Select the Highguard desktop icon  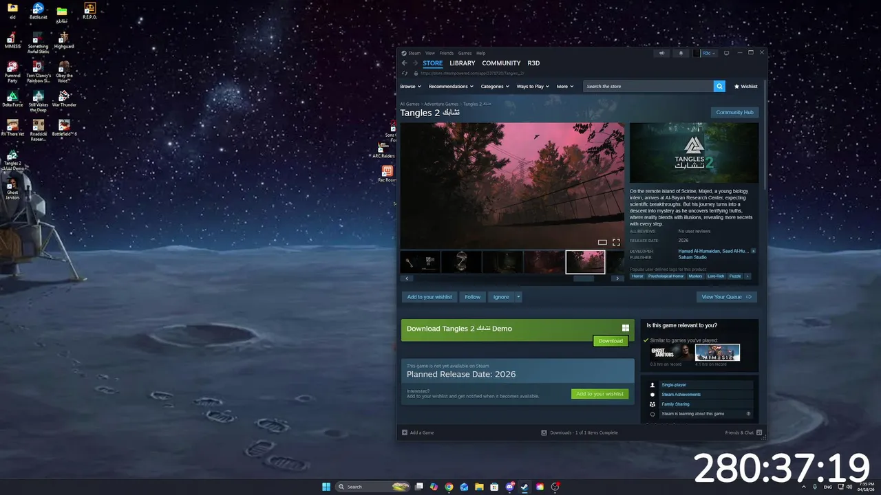point(64,41)
